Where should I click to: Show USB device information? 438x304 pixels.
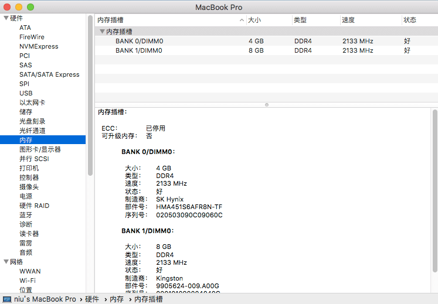(x=26, y=93)
